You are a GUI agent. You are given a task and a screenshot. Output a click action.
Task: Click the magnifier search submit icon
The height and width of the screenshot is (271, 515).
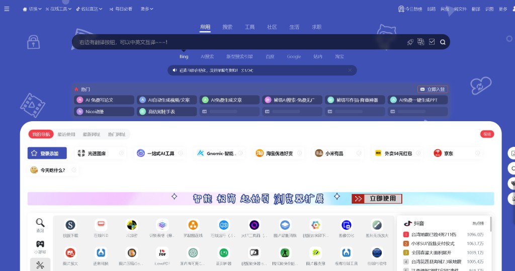click(x=443, y=42)
